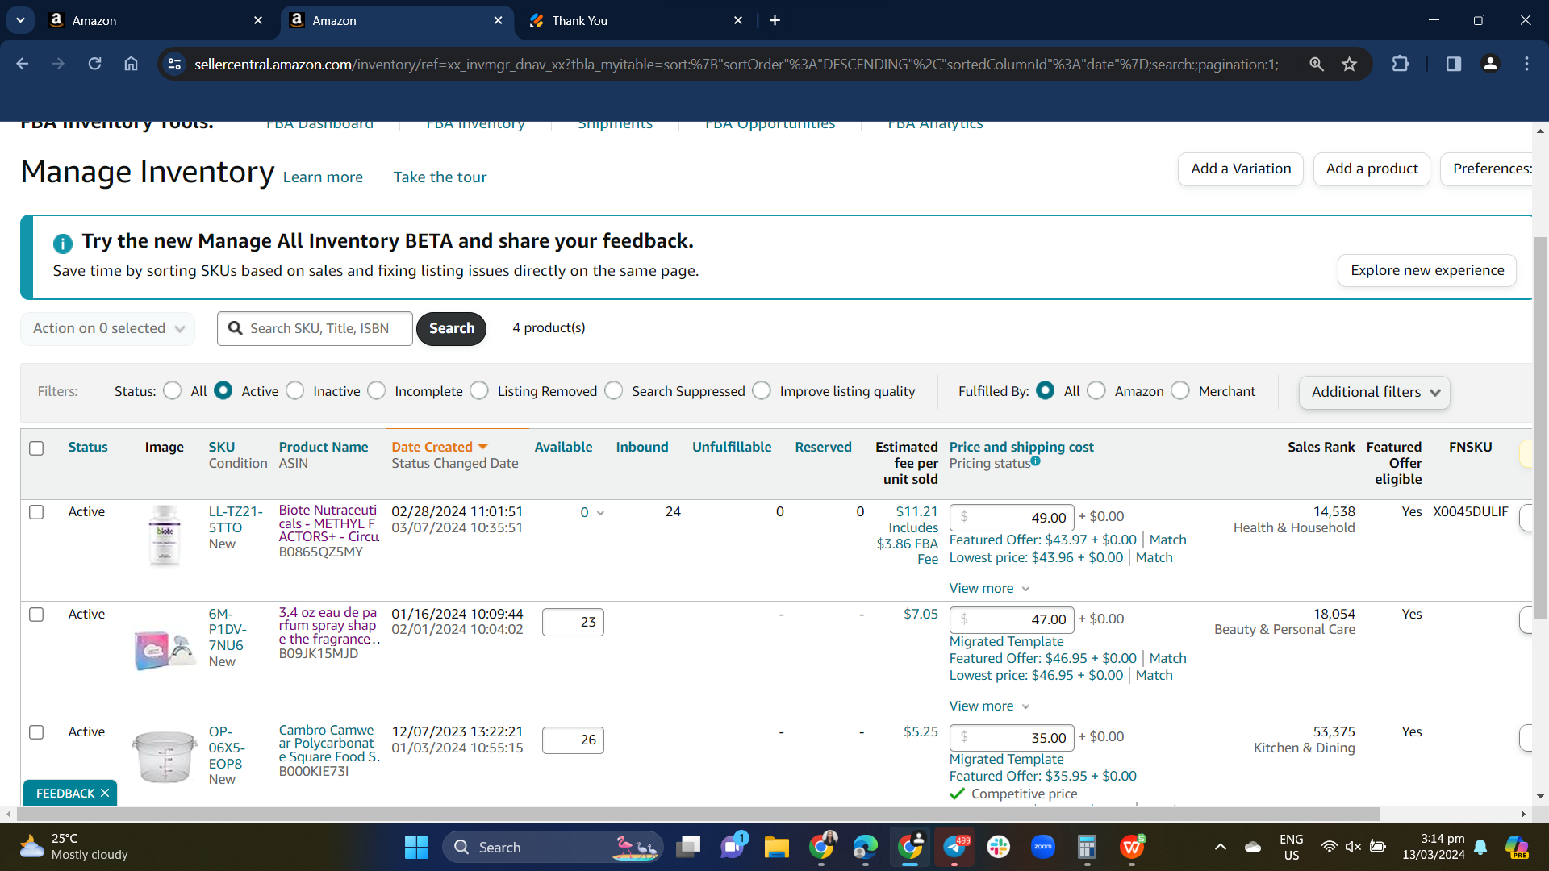The height and width of the screenshot is (871, 1549).
Task: Sort by Price and shipping cost header
Action: coord(1021,447)
